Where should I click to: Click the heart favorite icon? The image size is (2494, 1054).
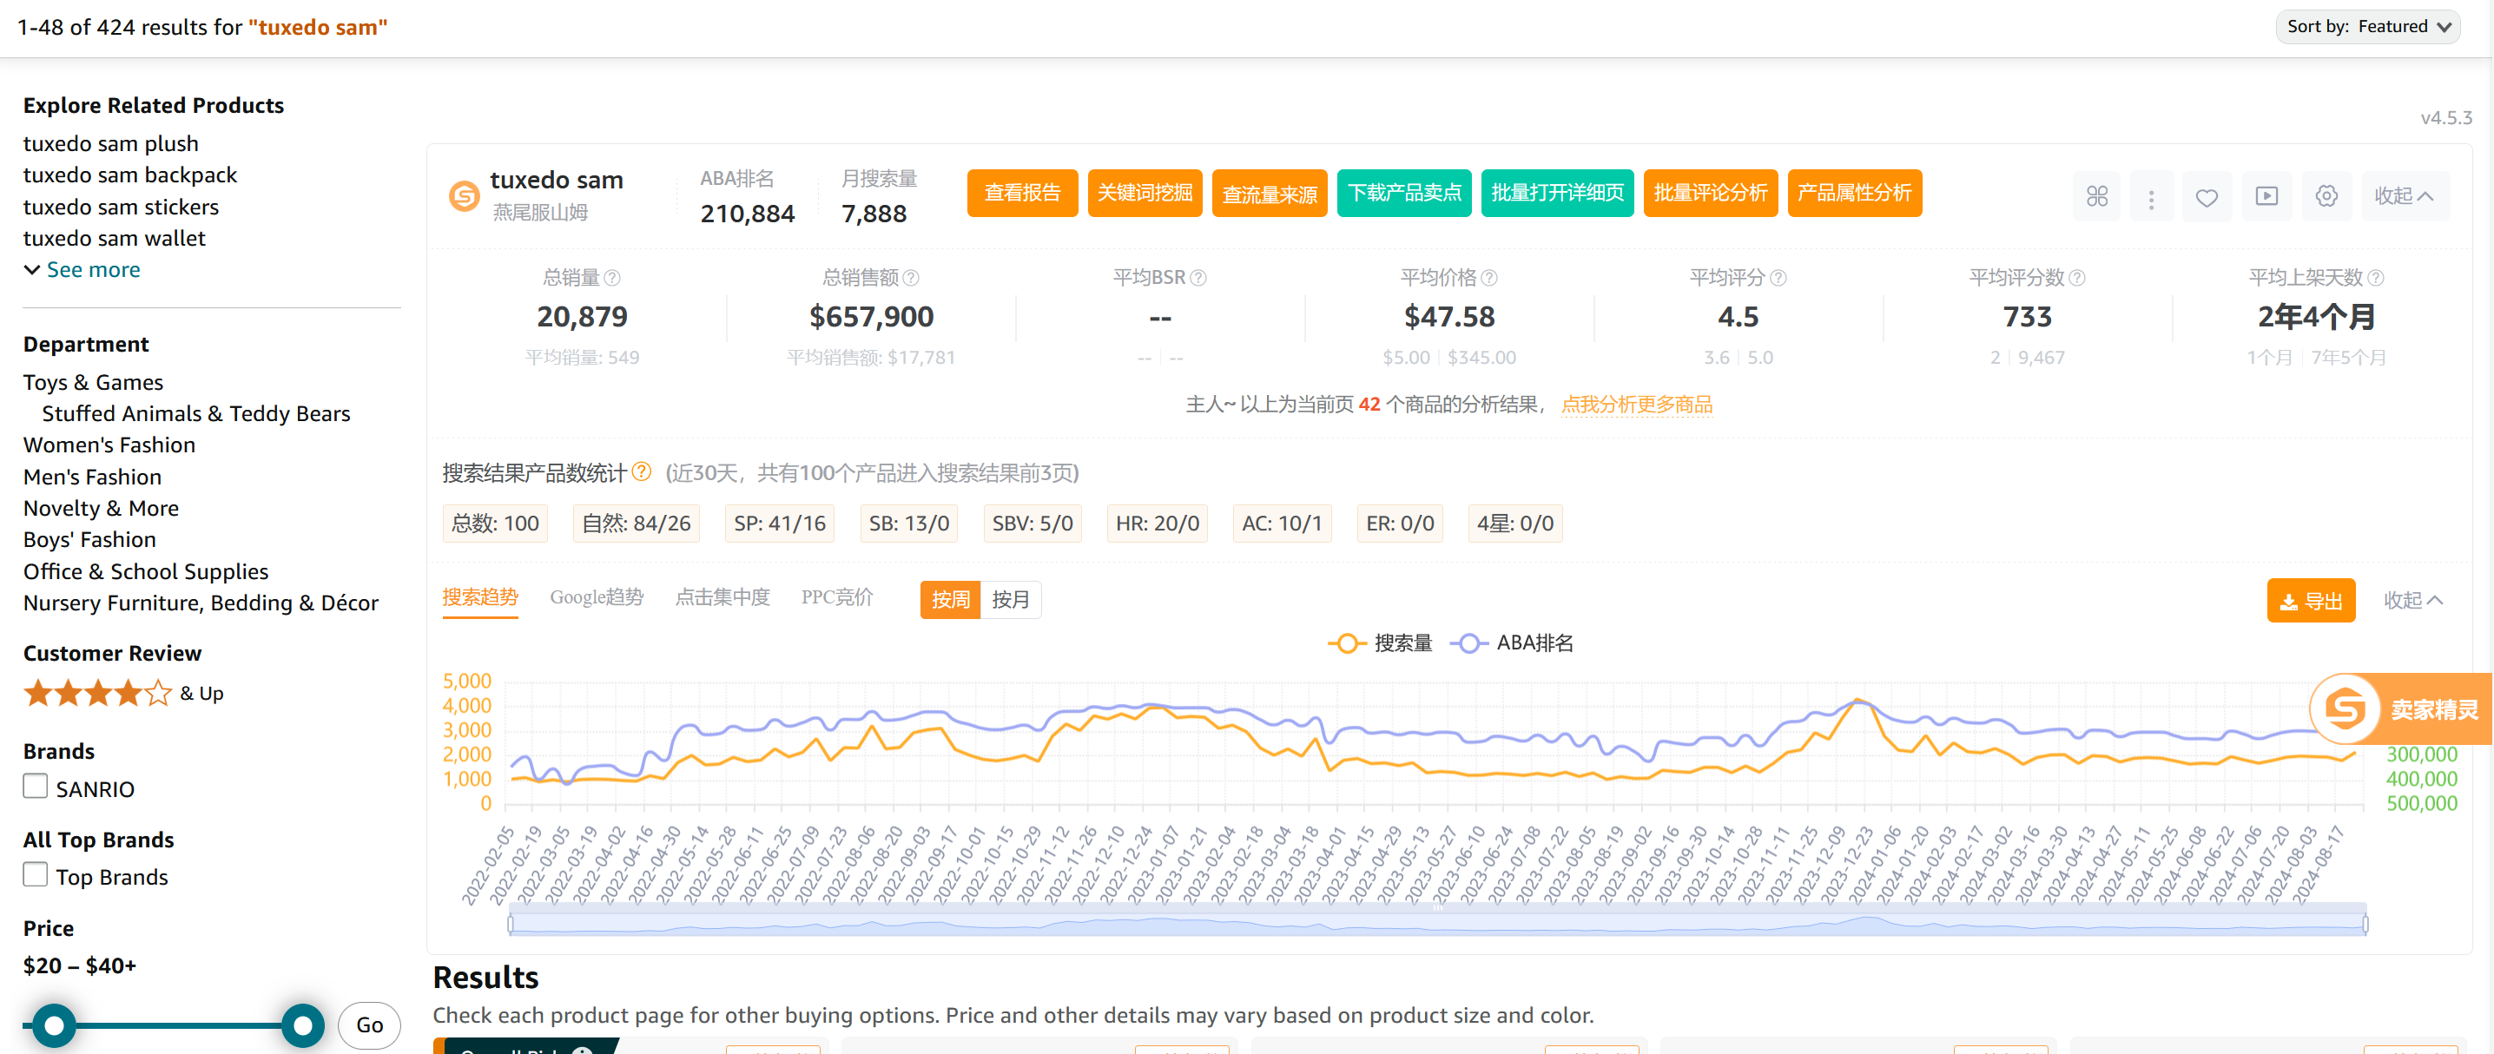[x=2207, y=196]
